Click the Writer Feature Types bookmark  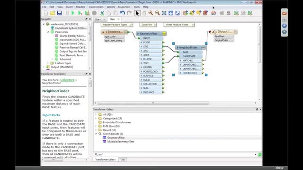click(x=179, y=25)
